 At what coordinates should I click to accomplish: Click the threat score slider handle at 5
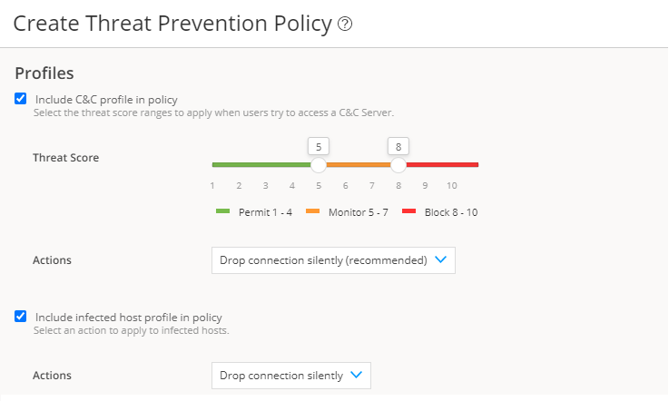[x=319, y=165]
